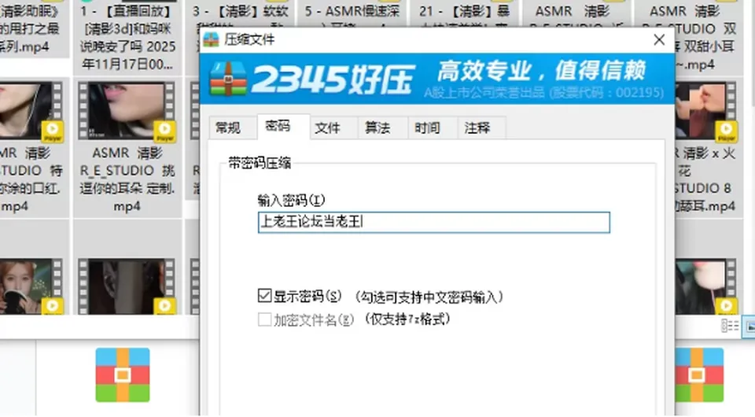Click the 21 - 【清影】 file name
Screen dimensions: 755x417
[x=464, y=11]
